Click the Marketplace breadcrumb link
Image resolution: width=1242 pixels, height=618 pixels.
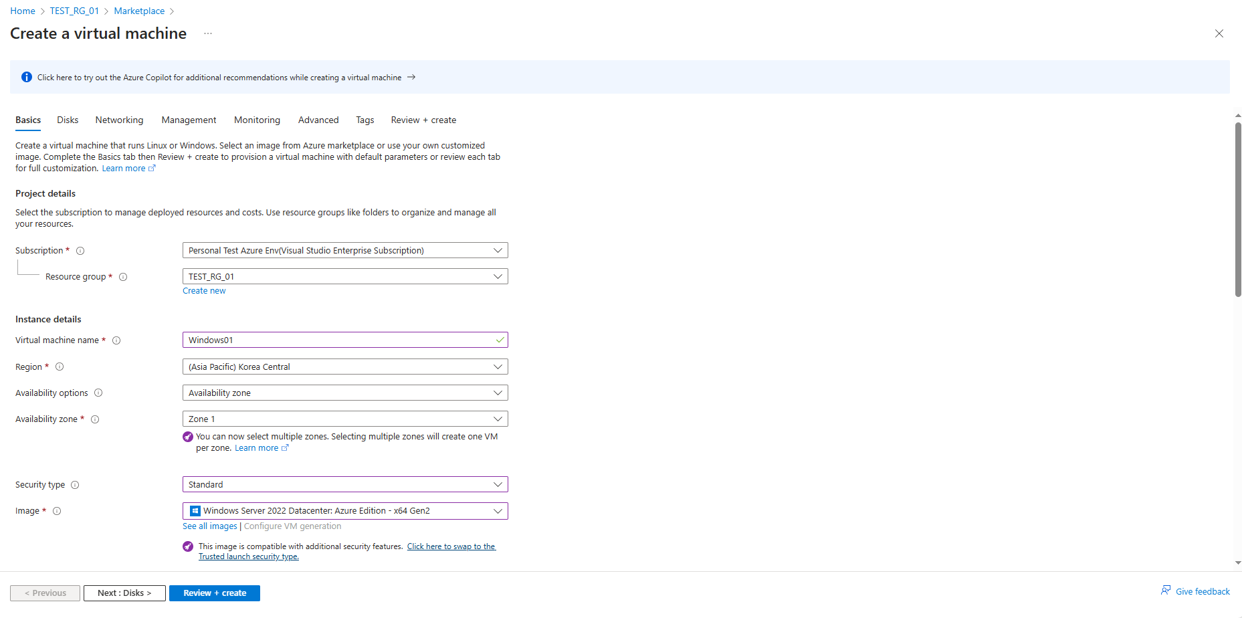click(139, 11)
